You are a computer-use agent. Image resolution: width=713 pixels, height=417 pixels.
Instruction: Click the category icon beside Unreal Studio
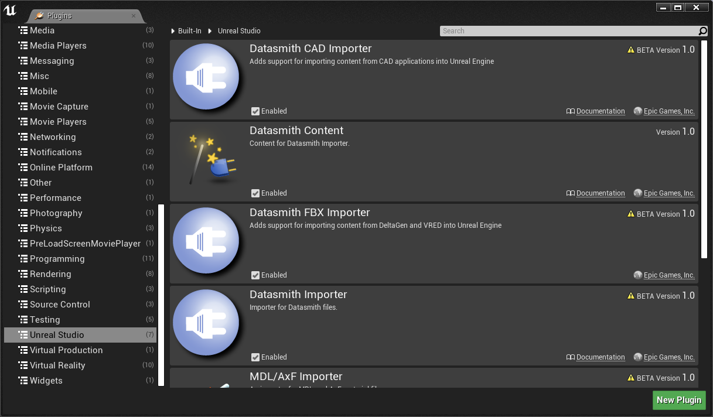(23, 335)
